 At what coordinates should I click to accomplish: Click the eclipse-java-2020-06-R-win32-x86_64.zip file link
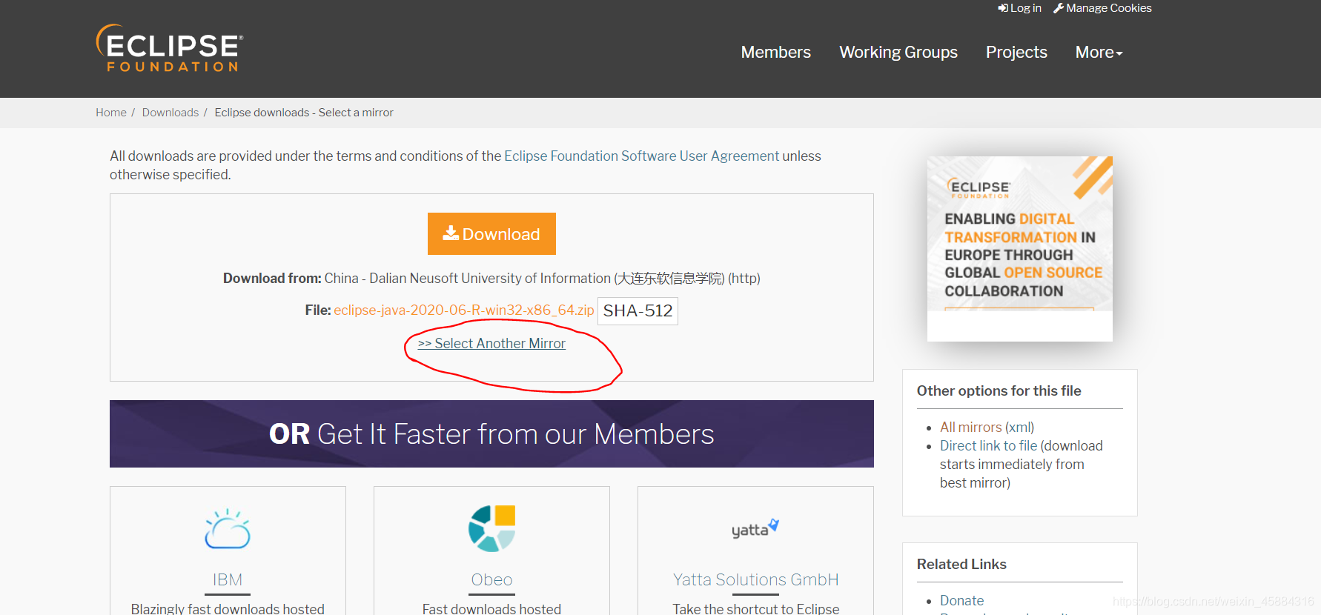pyautogui.click(x=464, y=310)
